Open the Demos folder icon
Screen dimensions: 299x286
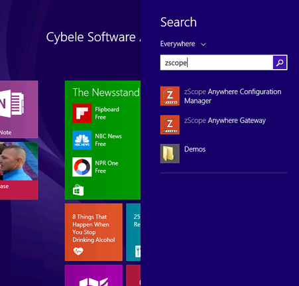[x=170, y=153]
